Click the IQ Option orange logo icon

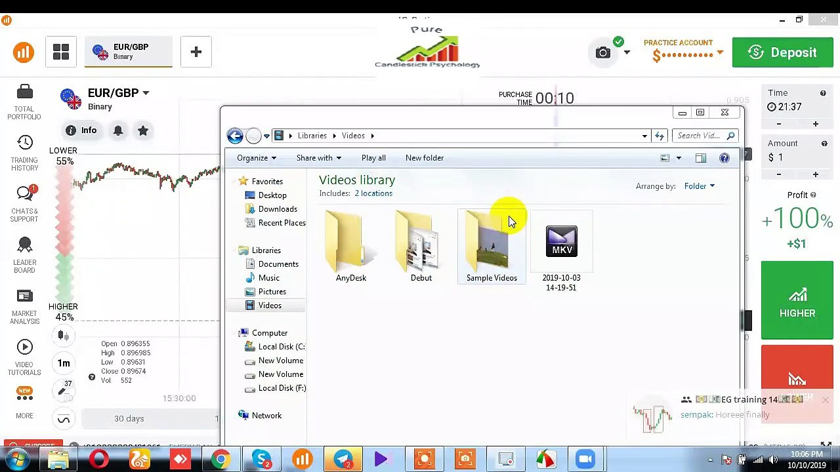[x=24, y=52]
